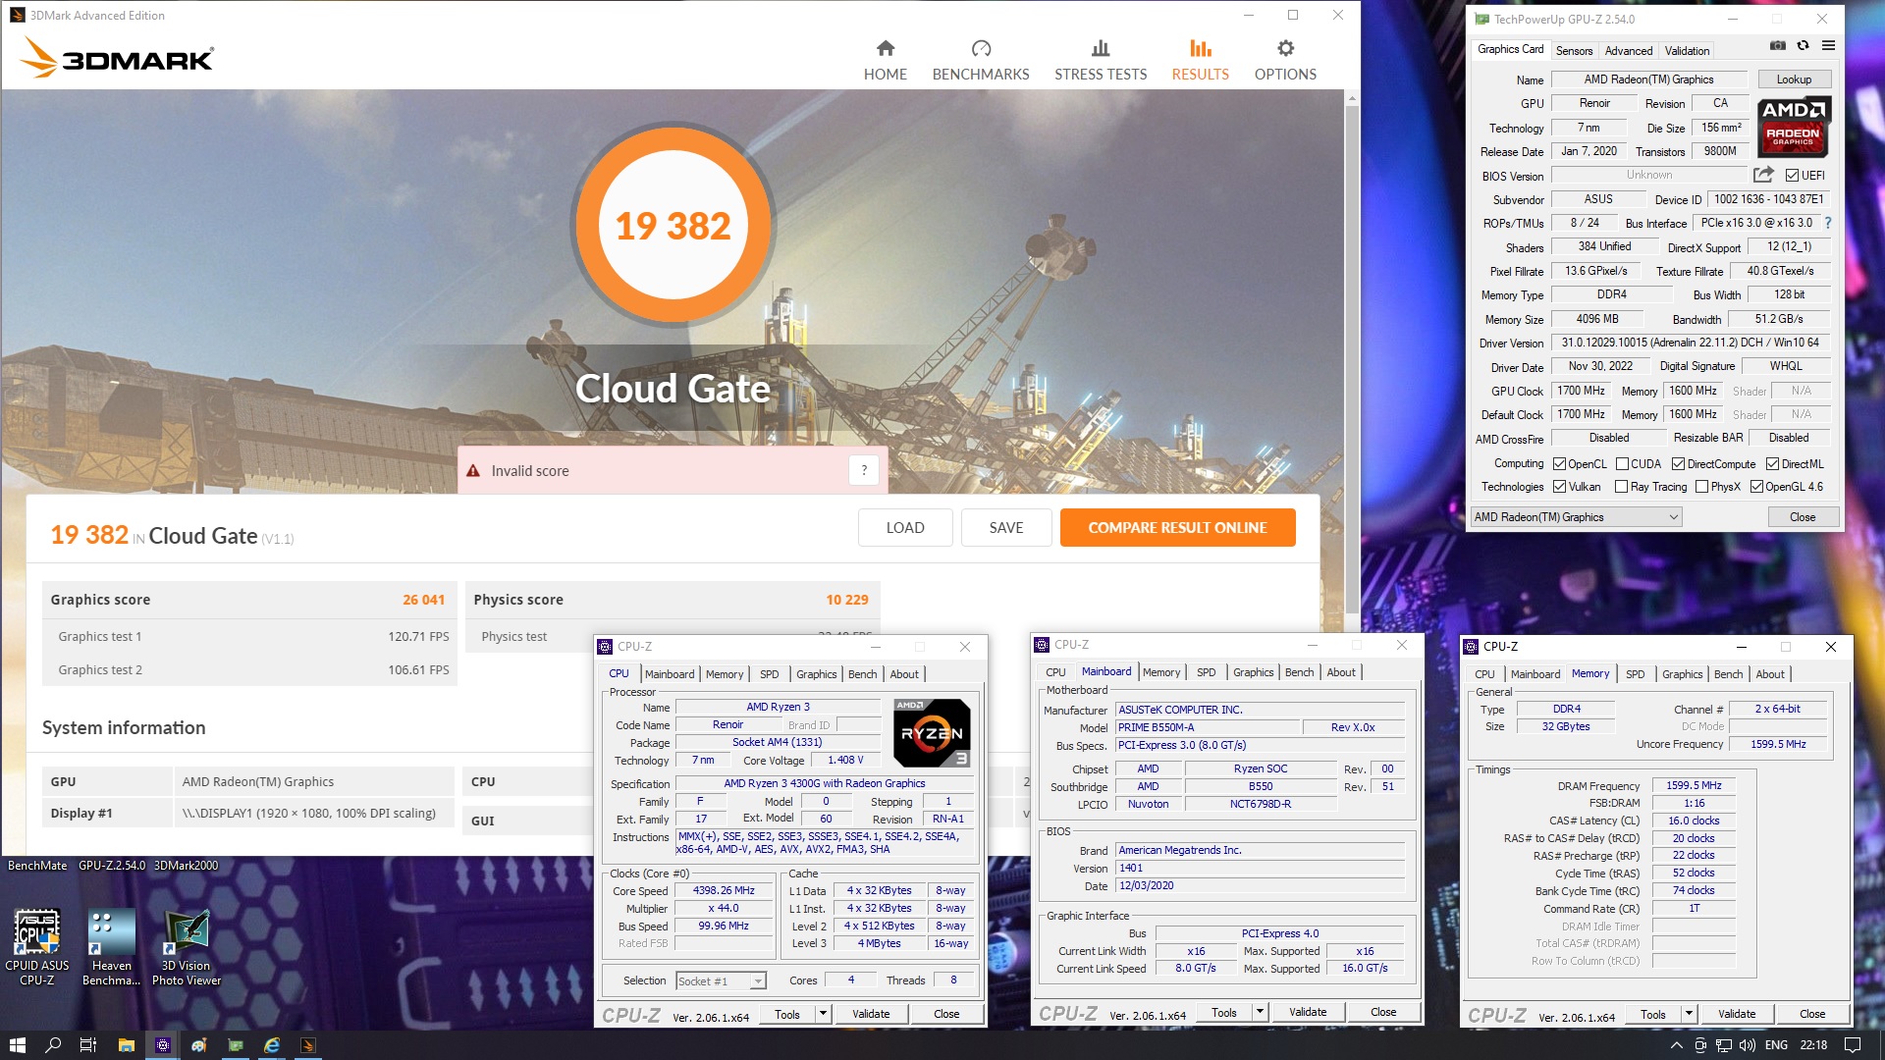Switch to Sensors tab in GPU-Z
Viewport: 1885px width, 1060px height.
click(1574, 51)
